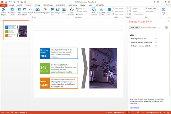
Task: Toggle the Notes pane in status bar
Action: [x=109, y=112]
